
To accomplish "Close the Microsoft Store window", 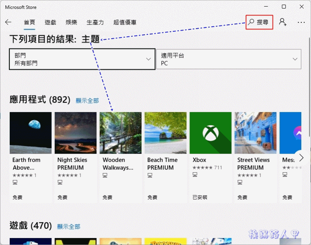I will point(302,7).
